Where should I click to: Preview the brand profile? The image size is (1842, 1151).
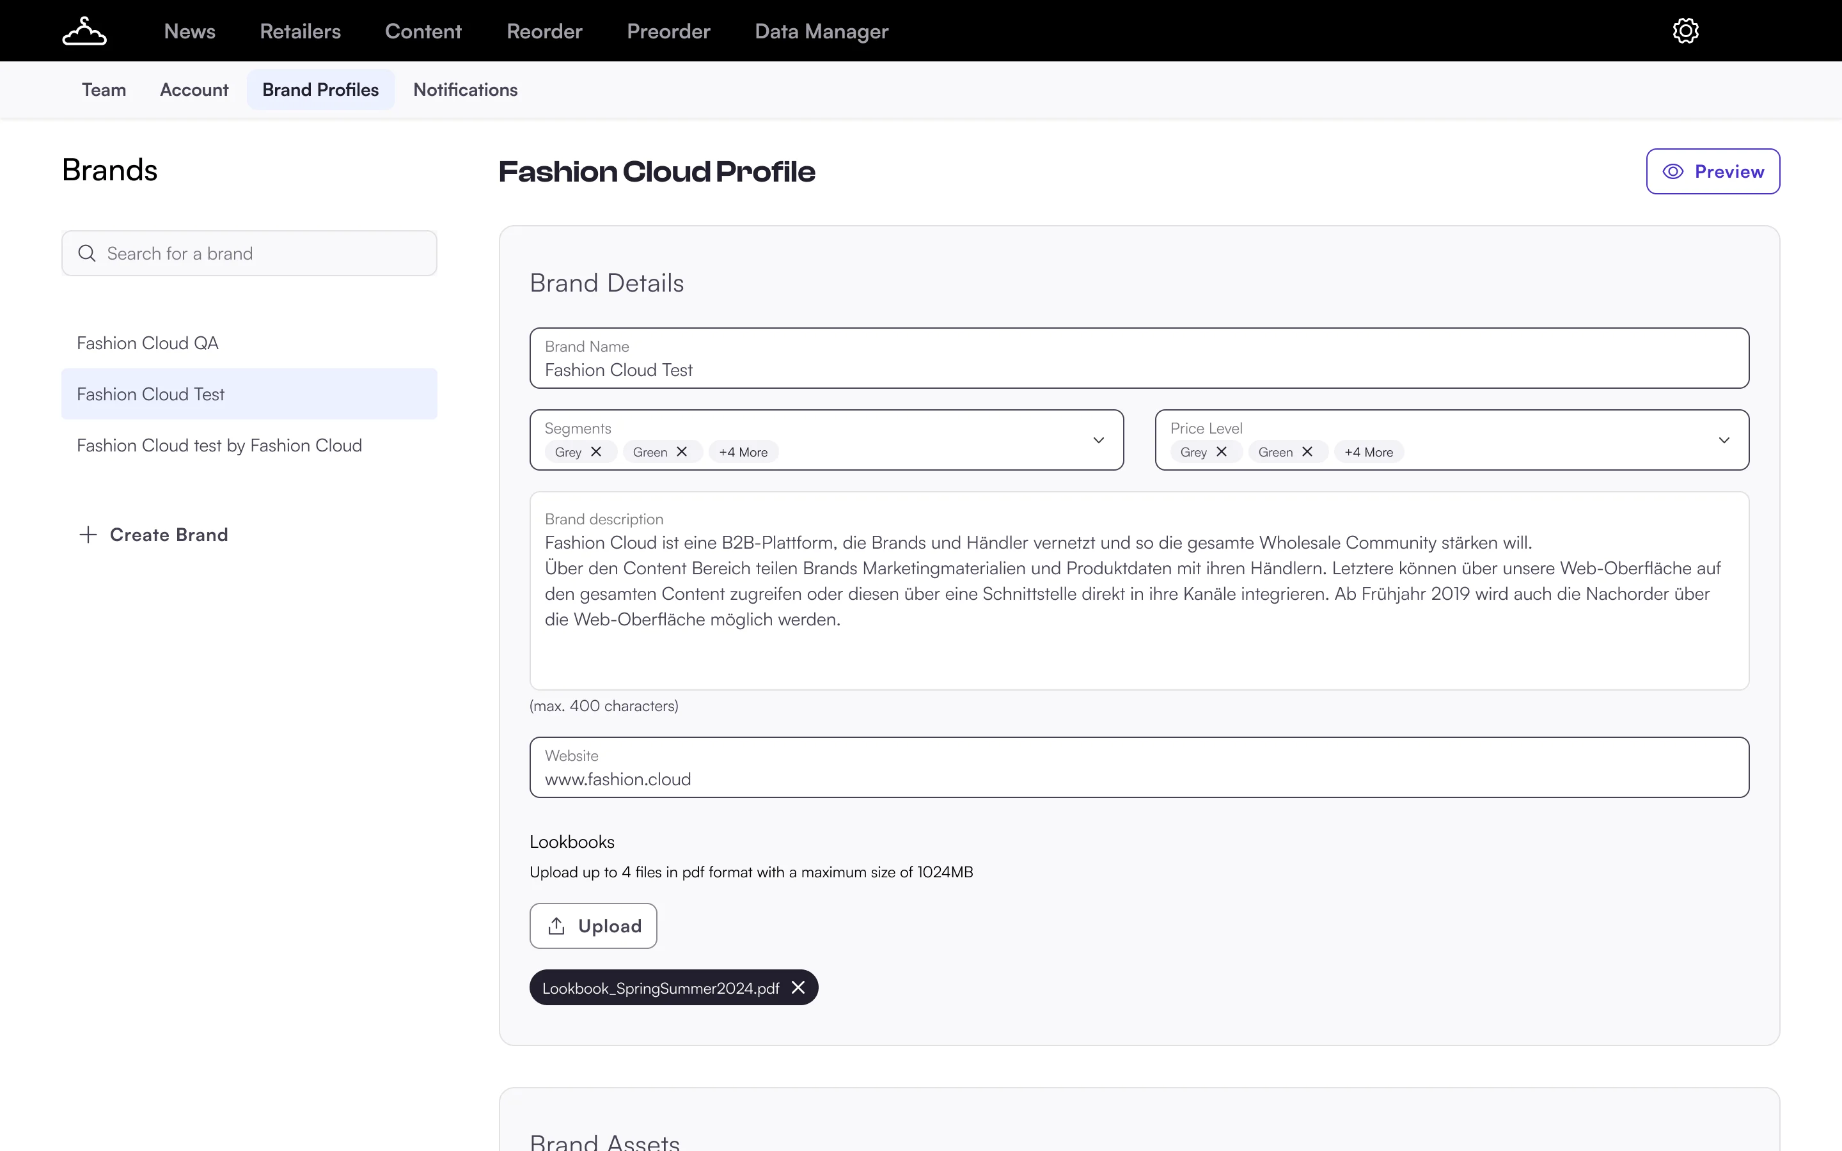[1713, 171]
